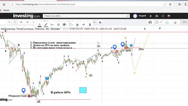Image resolution: width=188 pixels, height=106 pixels.
Task: Open the font size 16 dropdown
Action: coord(52,25)
